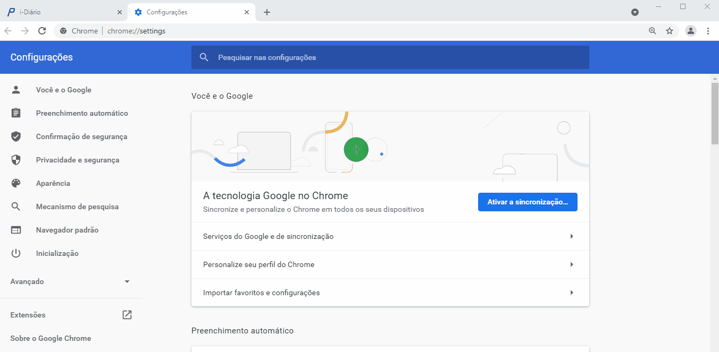Open the Aparência settings section
Screen dimensions: 719x352
click(53, 183)
